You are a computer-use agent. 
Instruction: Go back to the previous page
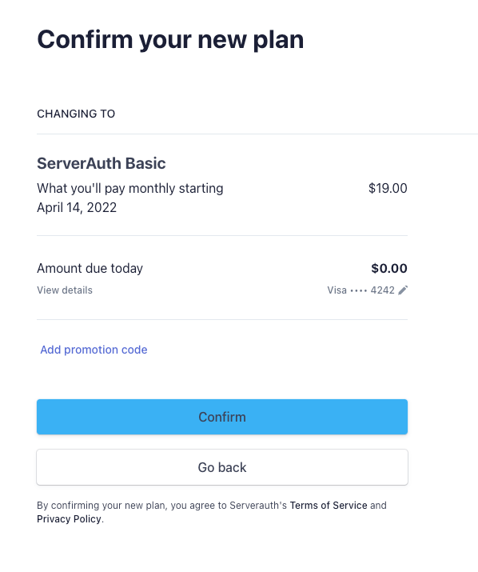tap(222, 467)
